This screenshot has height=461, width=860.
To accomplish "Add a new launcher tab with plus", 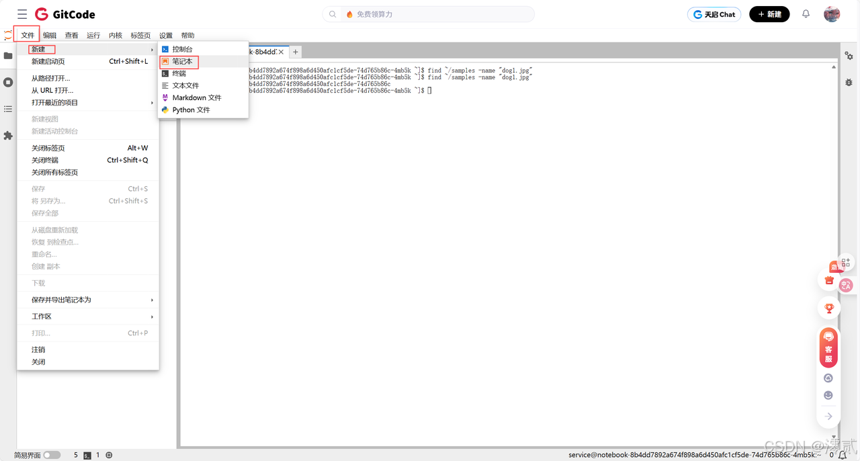I will point(296,52).
